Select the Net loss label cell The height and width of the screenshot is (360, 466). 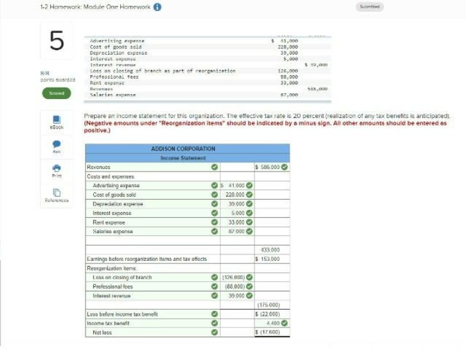click(153, 332)
